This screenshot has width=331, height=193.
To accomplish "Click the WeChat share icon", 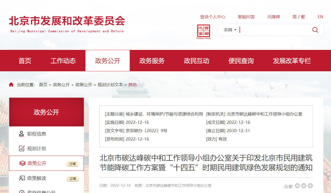I will [x=297, y=186].
